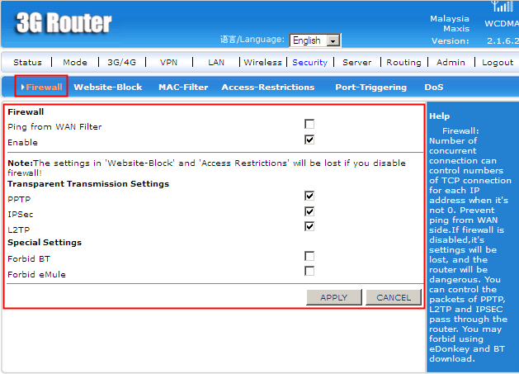Toggle Ping from WAN Filter checkbox
Image resolution: width=519 pixels, height=374 pixels.
point(309,125)
